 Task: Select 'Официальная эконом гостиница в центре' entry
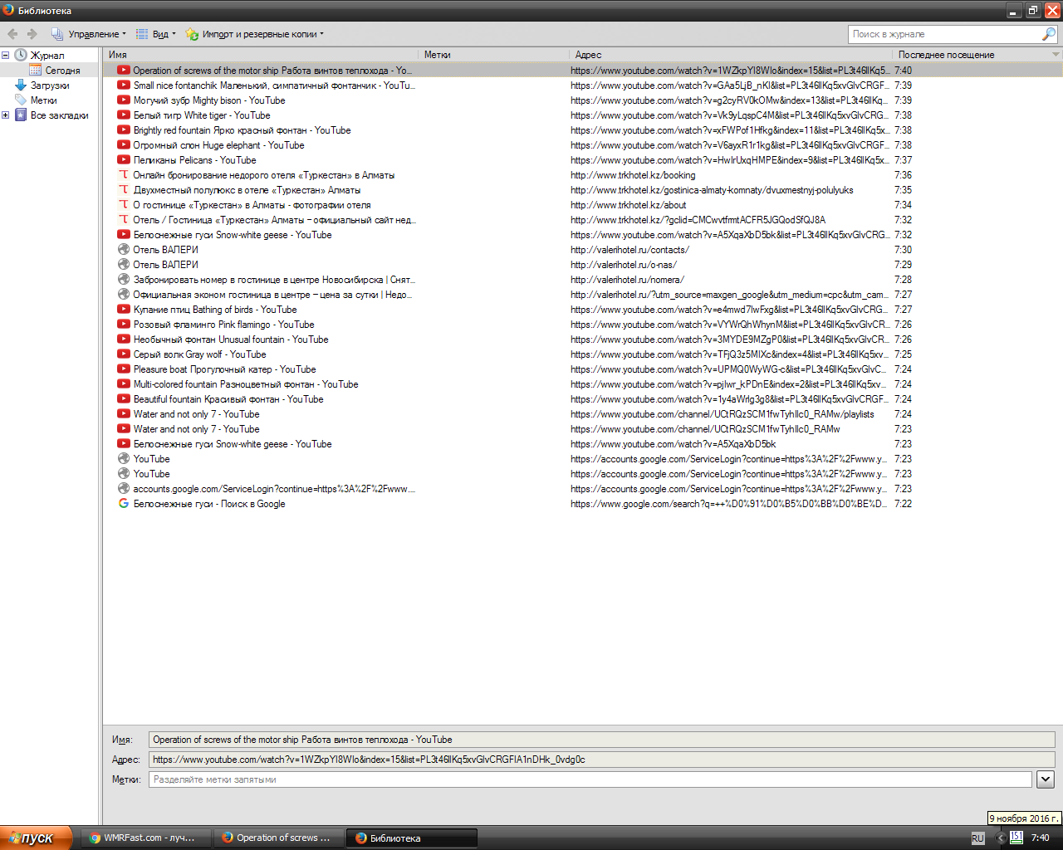pos(582,295)
